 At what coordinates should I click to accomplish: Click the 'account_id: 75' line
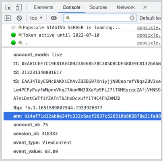tap(31, 125)
